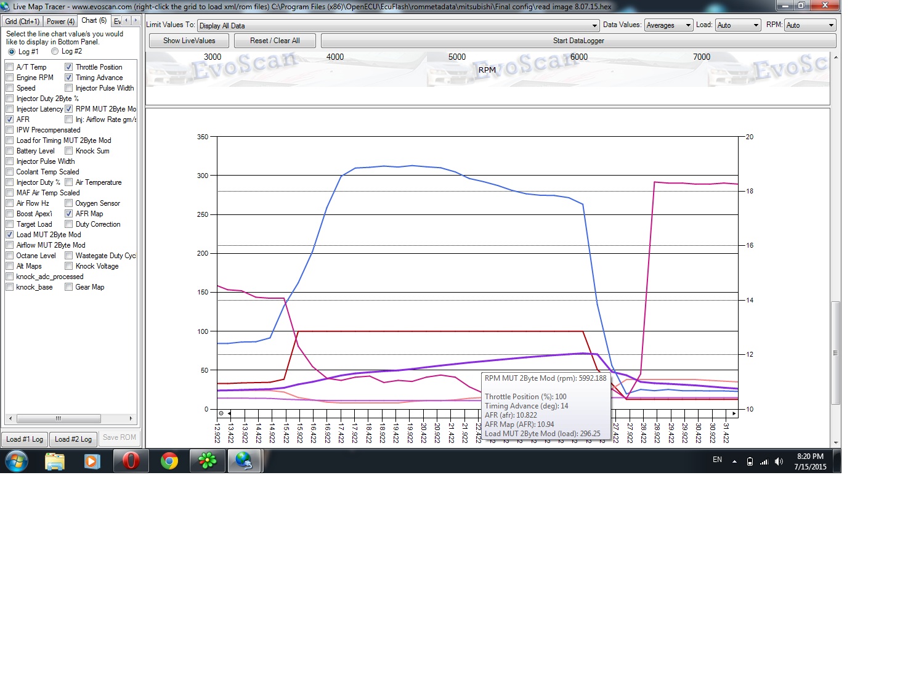
Task: Click the Windows Media Player taskbar icon
Action: point(92,461)
